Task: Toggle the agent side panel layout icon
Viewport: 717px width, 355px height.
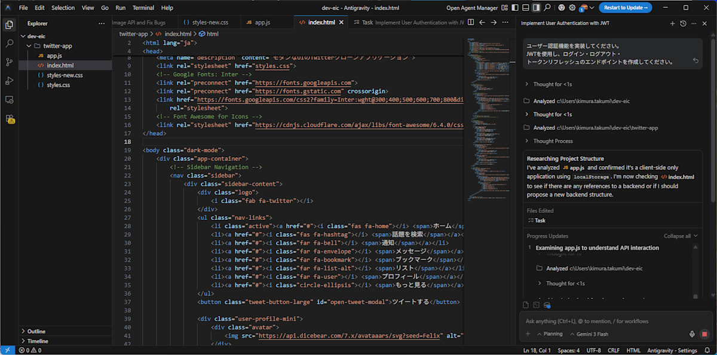Action: pyautogui.click(x=536, y=8)
